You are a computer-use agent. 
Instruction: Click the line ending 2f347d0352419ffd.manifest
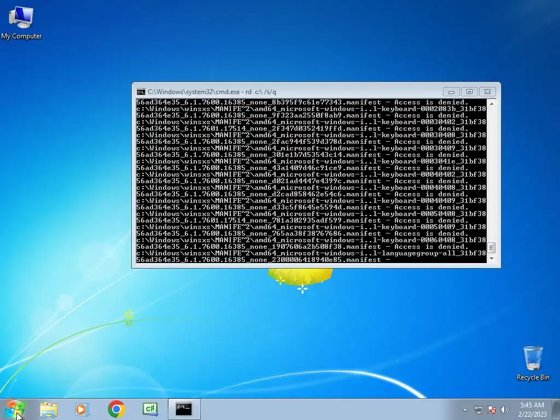pyautogui.click(x=302, y=129)
